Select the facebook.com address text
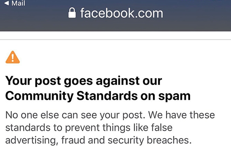 122,13
